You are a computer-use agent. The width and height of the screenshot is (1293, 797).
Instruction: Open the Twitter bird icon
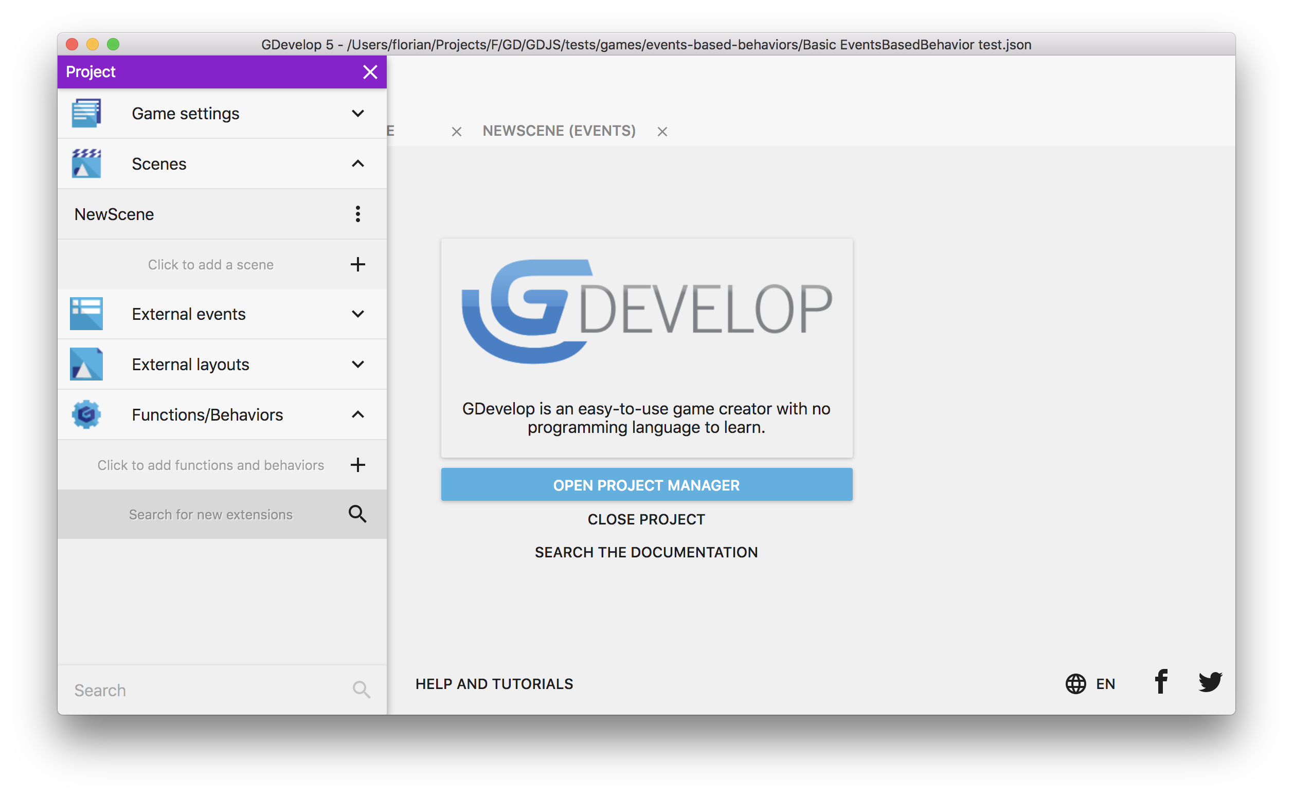tap(1210, 682)
